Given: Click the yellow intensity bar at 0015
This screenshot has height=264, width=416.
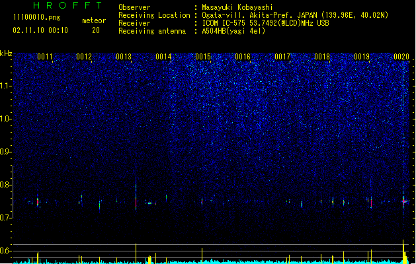Looking at the screenshot, I should 202,255.
